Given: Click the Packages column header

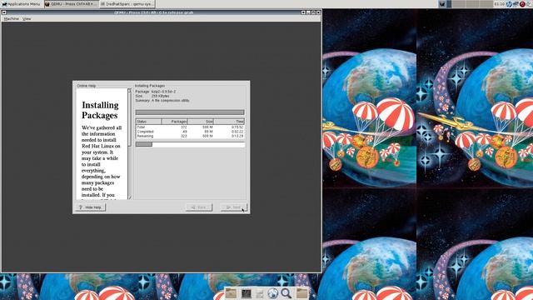Looking at the screenshot, I should point(175,122).
